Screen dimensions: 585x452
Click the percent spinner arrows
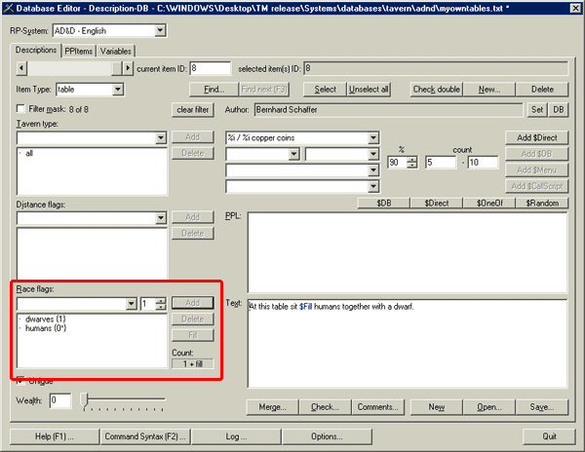[411, 162]
